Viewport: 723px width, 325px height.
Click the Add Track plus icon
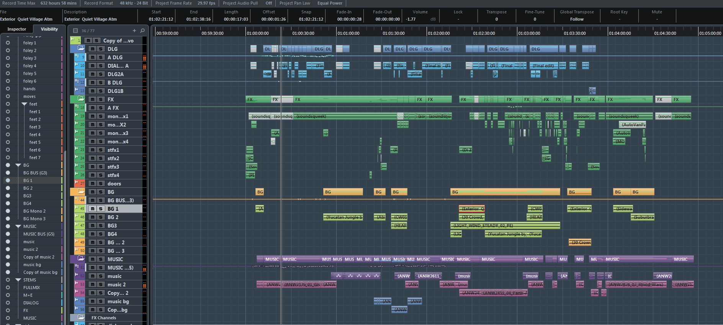click(x=134, y=31)
